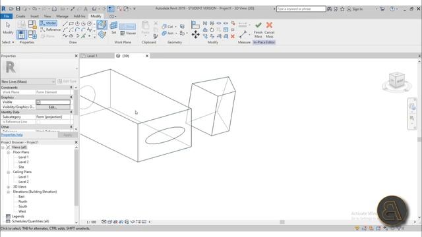Select the North elevation

[x=23, y=201]
